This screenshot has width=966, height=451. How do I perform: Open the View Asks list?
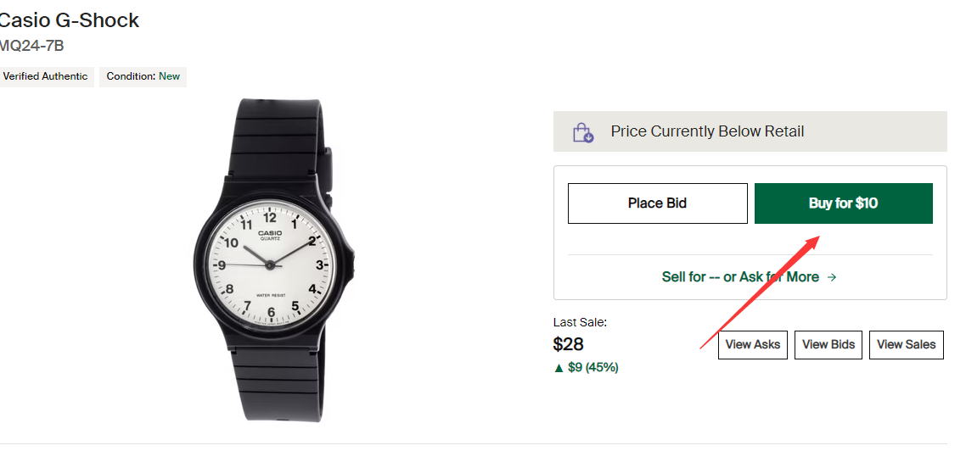753,344
